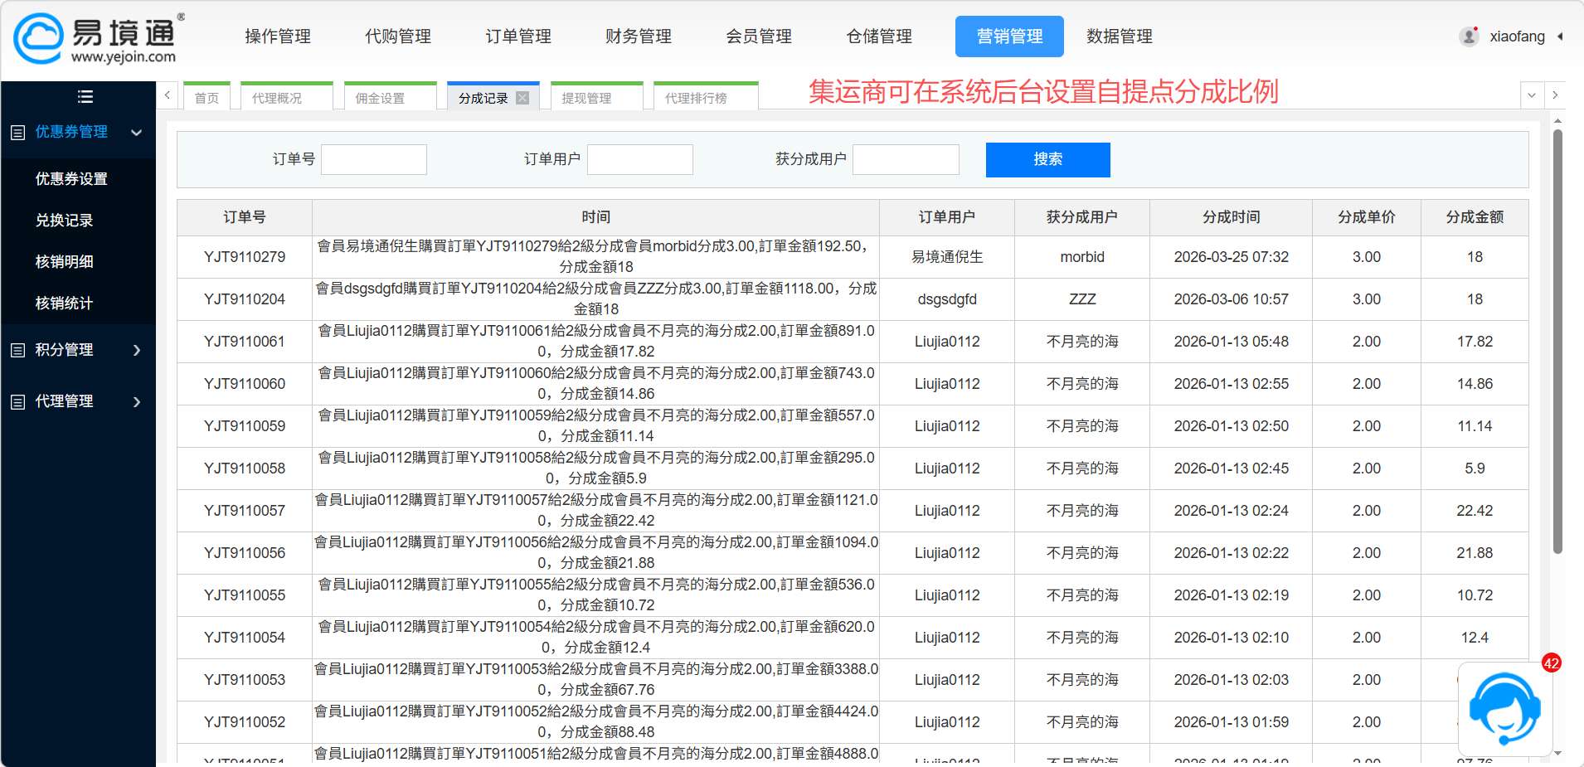This screenshot has width=1584, height=767.
Task: Switch to the 佣金设置 tab
Action: [x=391, y=97]
